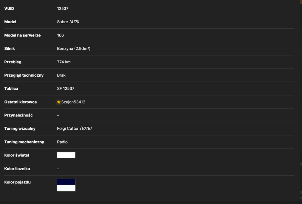Image resolution: width=302 pixels, height=204 pixels.
Task: Select the white Kolor świateł swatch
Action: click(66, 155)
